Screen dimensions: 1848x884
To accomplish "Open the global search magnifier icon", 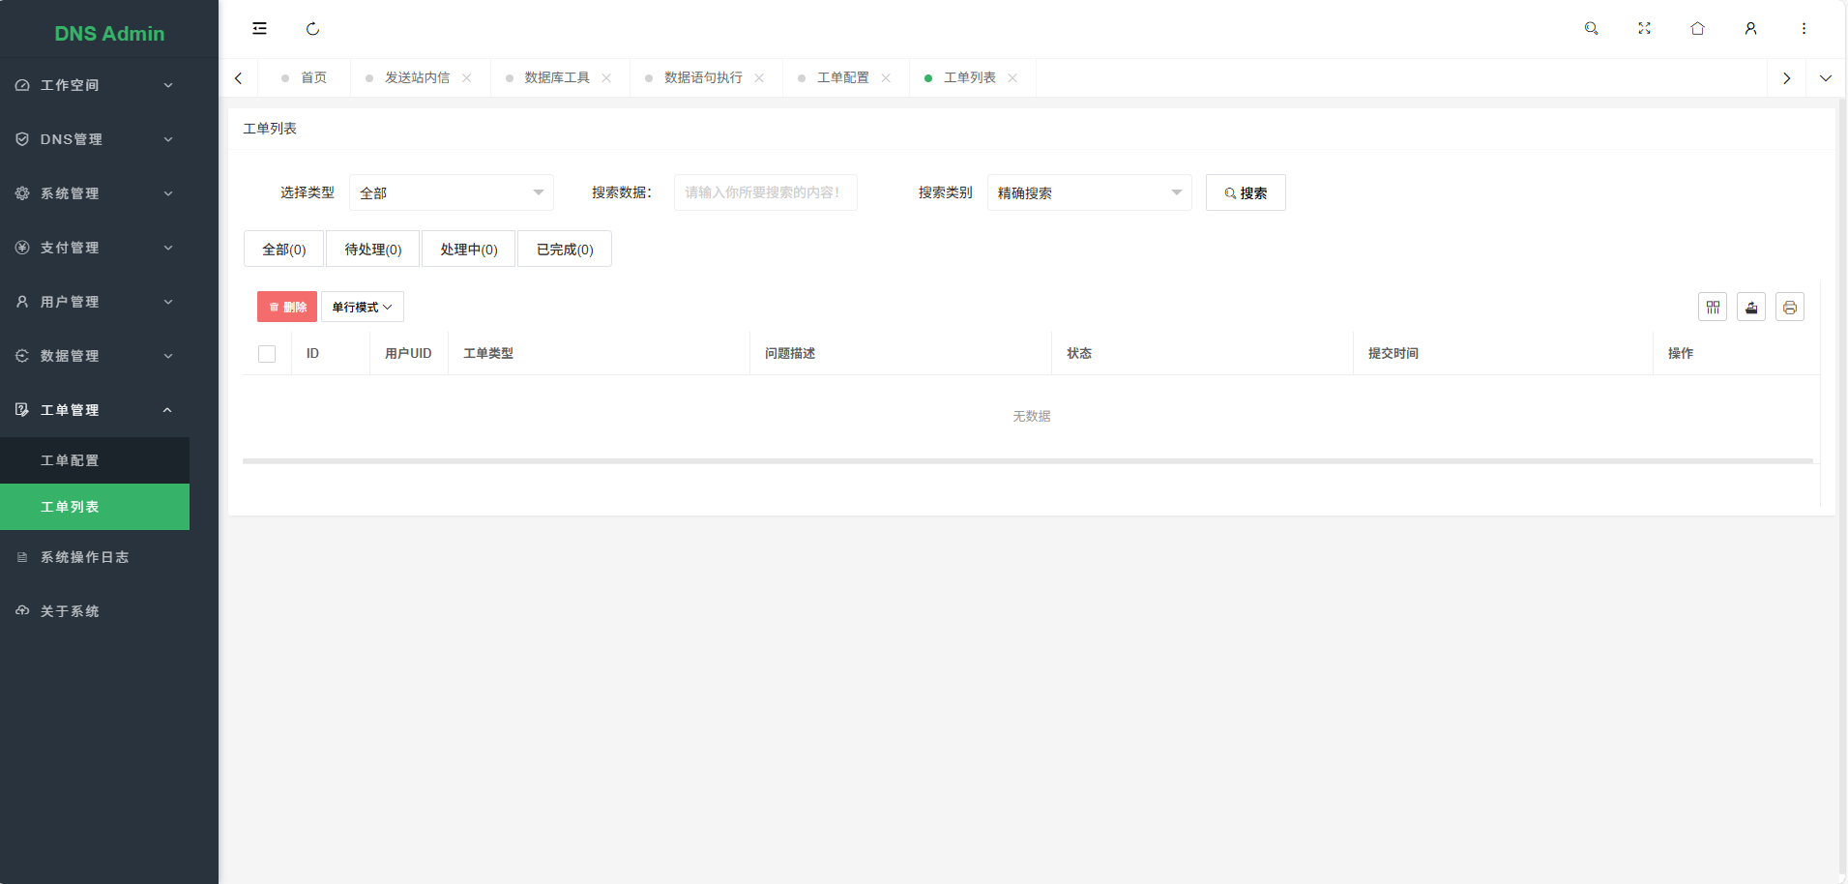I will click(x=1591, y=28).
